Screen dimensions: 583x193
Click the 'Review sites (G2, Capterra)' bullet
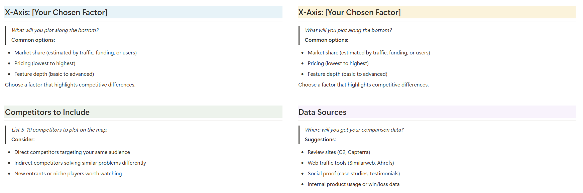pos(339,152)
